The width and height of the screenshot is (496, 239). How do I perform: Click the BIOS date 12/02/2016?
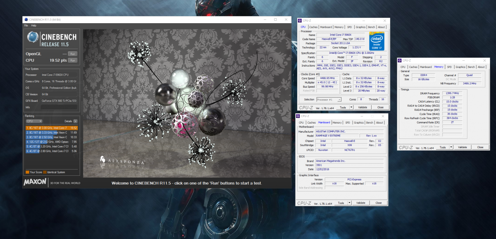(350, 170)
